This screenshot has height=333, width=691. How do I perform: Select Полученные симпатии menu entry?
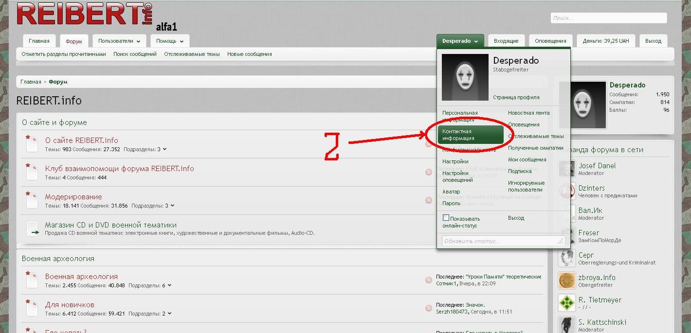[535, 148]
